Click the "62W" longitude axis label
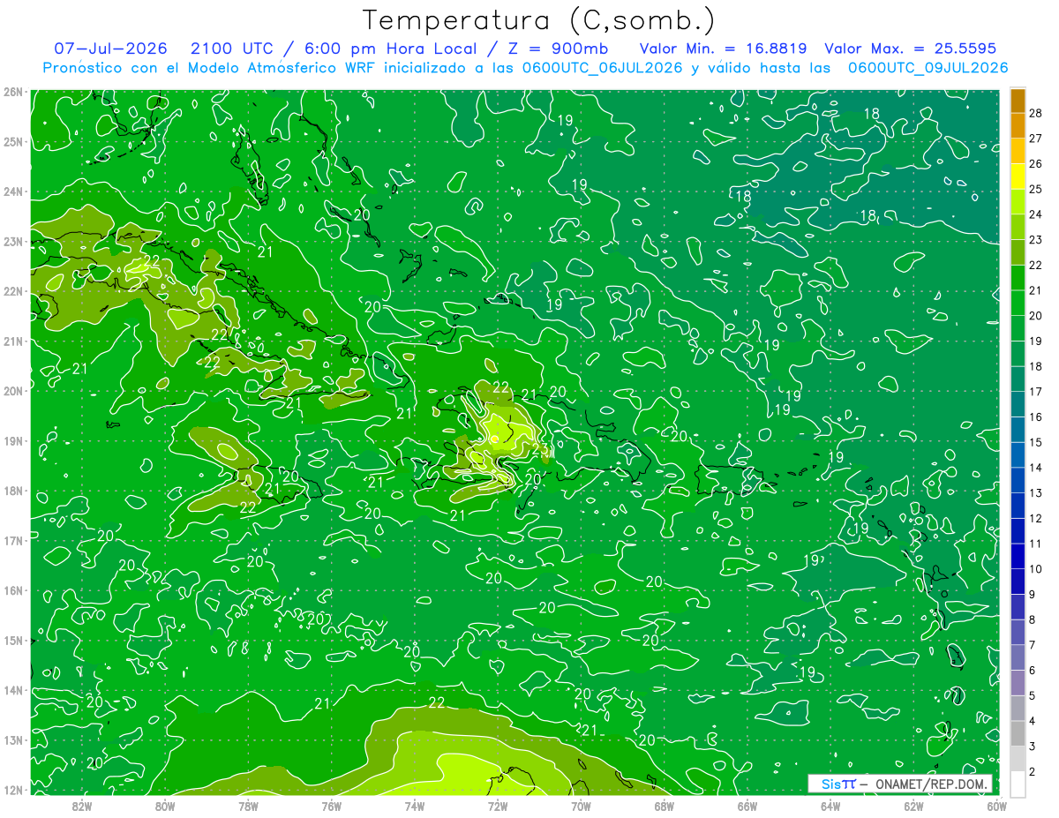Image resolution: width=1059 pixels, height=818 pixels. tap(913, 806)
